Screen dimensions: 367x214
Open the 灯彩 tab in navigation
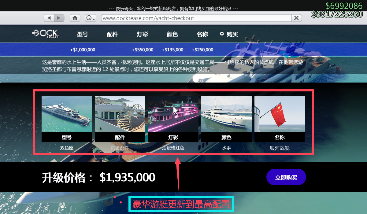[143, 34]
